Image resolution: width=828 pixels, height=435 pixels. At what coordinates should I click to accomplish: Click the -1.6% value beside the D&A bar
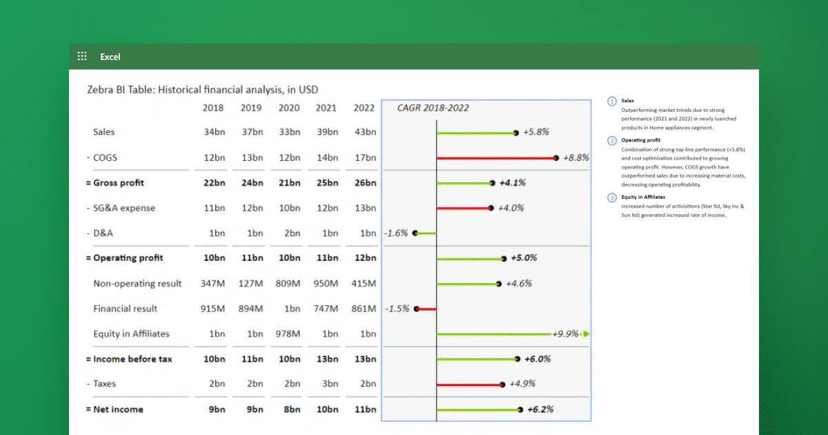point(397,233)
